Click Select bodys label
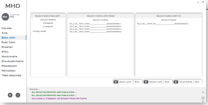 pos(48,20)
